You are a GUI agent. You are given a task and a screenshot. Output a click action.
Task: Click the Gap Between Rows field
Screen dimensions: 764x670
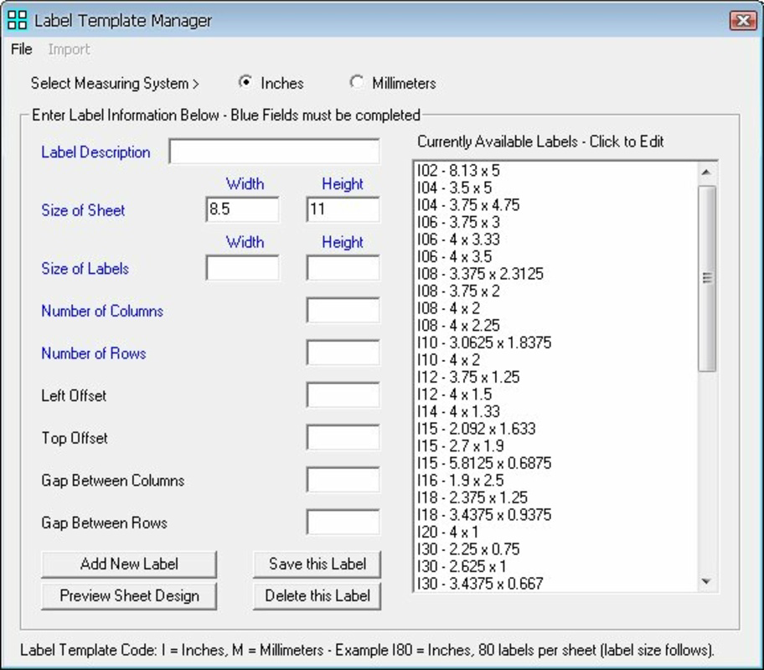click(343, 523)
